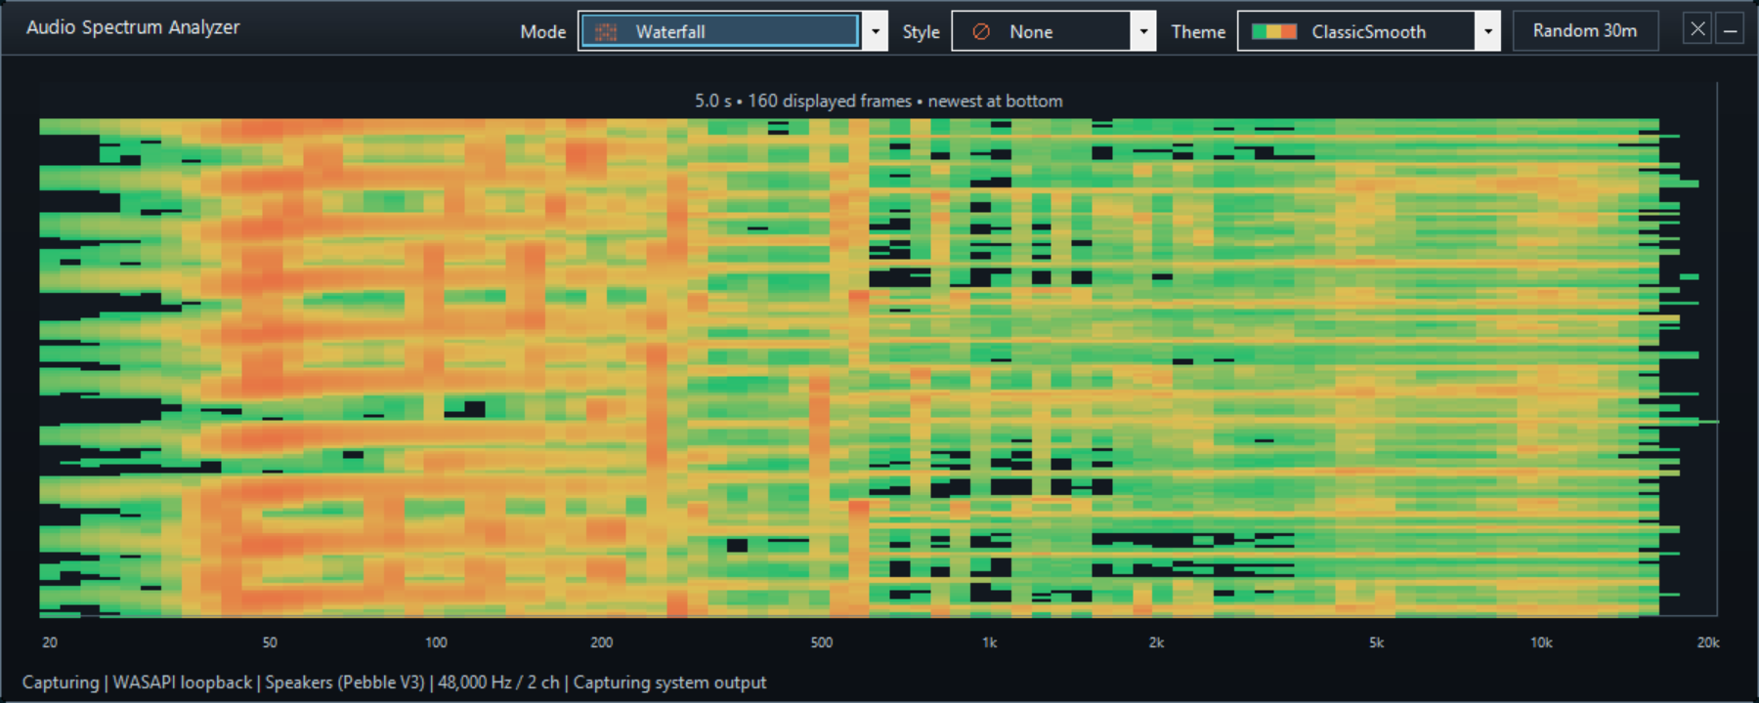This screenshot has height=703, width=1759.
Task: Expand the Style dropdown arrow
Action: pyautogui.click(x=1143, y=31)
